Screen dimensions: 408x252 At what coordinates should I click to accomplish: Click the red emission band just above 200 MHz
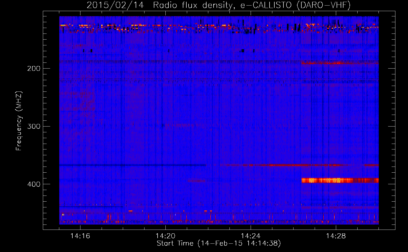click(340, 62)
